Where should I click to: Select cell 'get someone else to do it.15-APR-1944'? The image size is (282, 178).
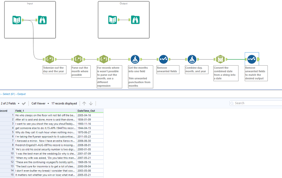coord(45,128)
